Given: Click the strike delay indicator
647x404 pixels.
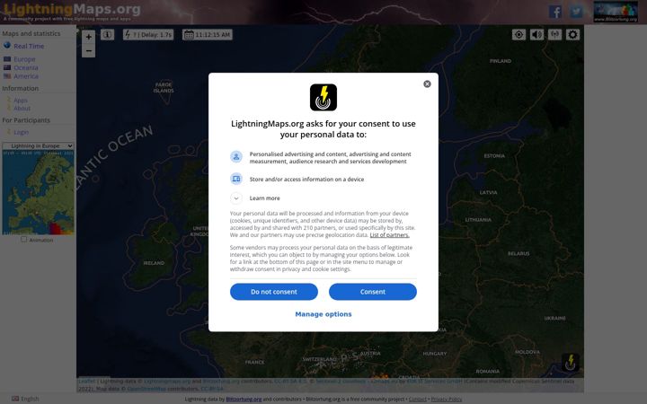Looking at the screenshot, I should click(148, 35).
